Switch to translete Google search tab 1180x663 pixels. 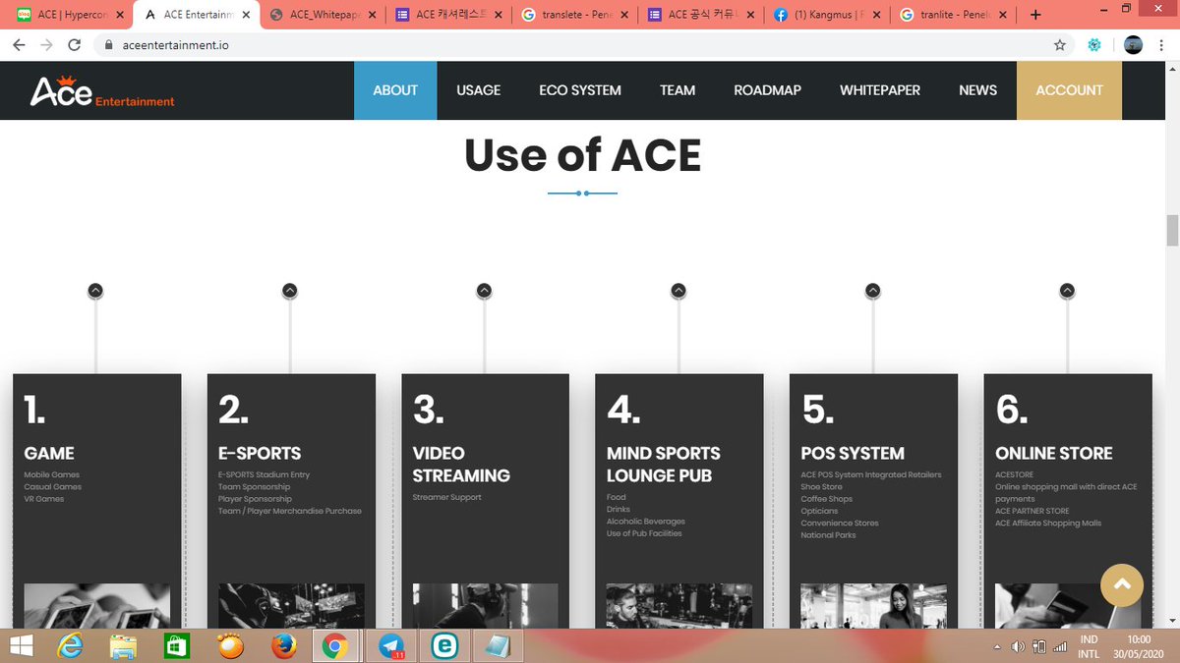[572, 15]
